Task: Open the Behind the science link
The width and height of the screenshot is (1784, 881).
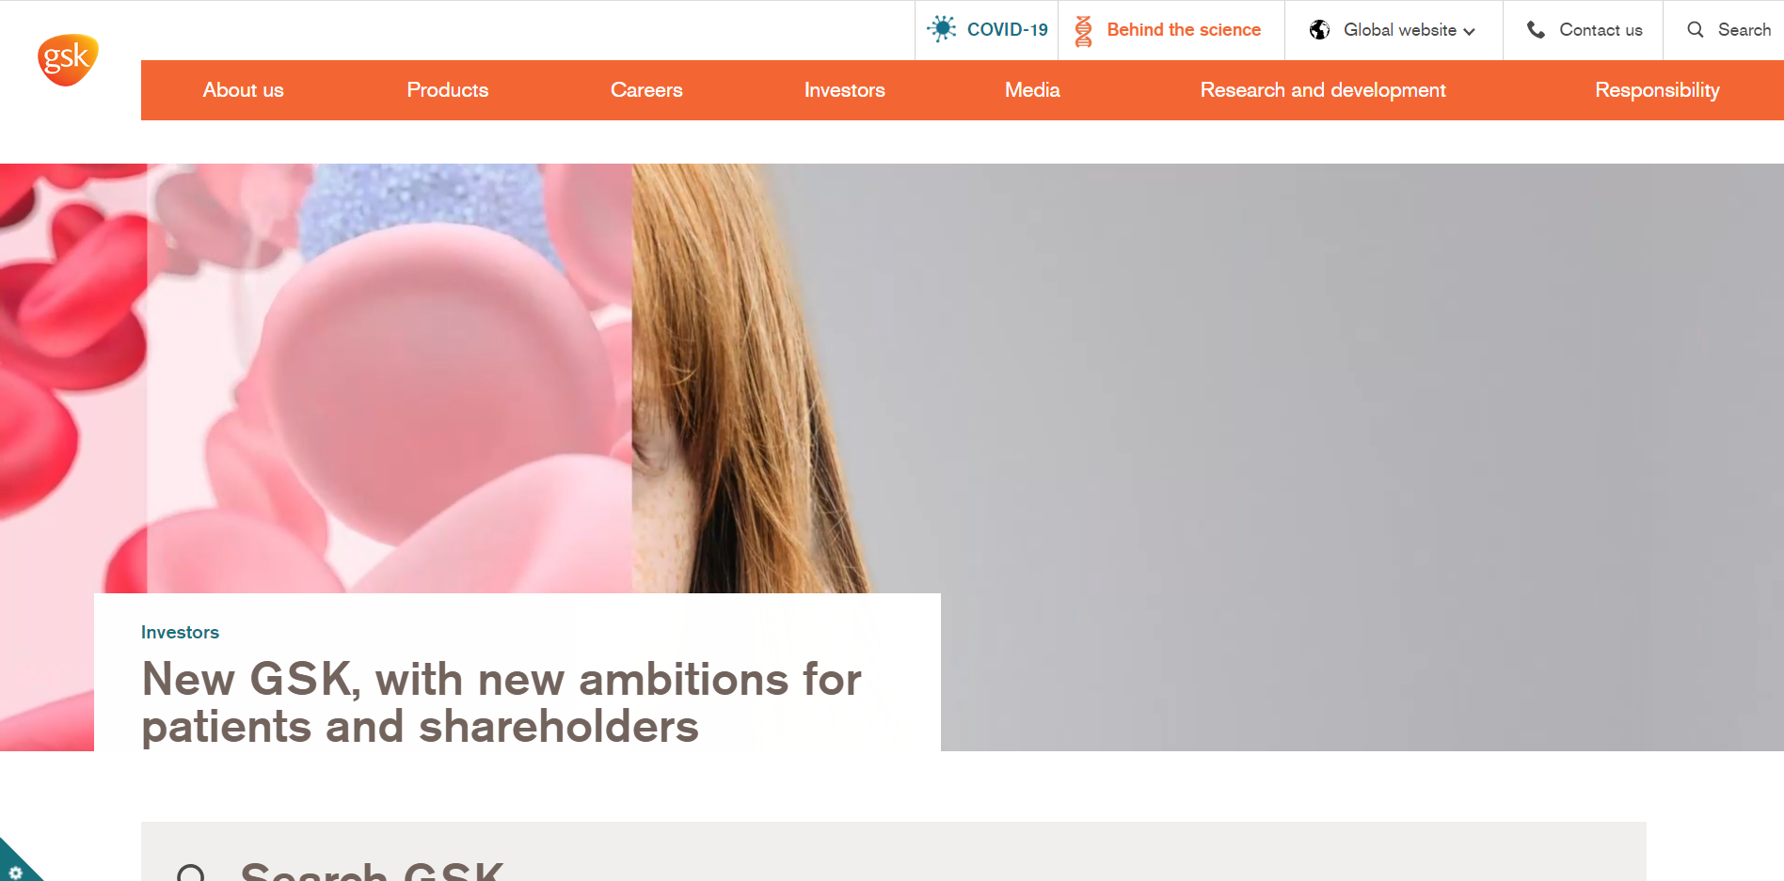Action: (1184, 30)
